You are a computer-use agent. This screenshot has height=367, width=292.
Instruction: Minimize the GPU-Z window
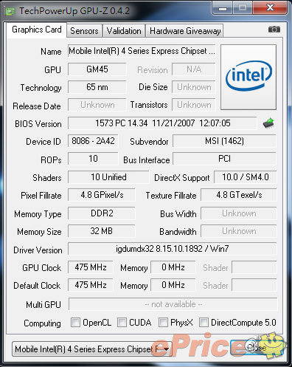click(x=223, y=8)
